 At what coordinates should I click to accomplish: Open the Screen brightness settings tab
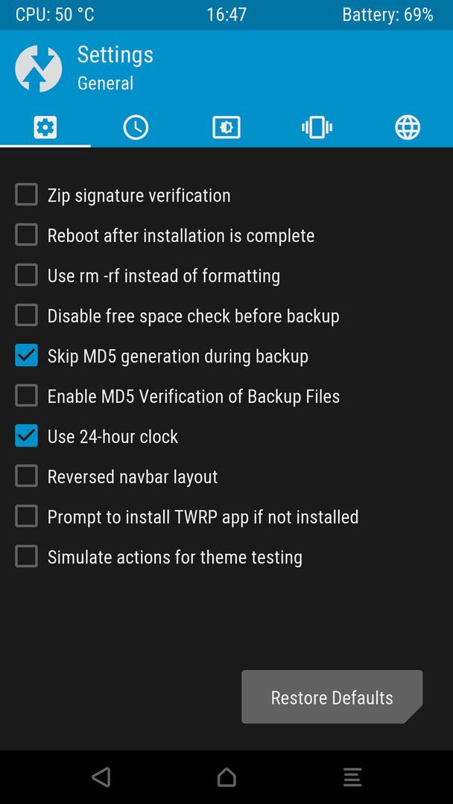click(x=226, y=127)
